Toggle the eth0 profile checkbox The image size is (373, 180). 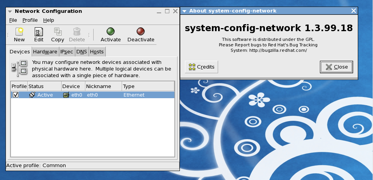point(16,95)
